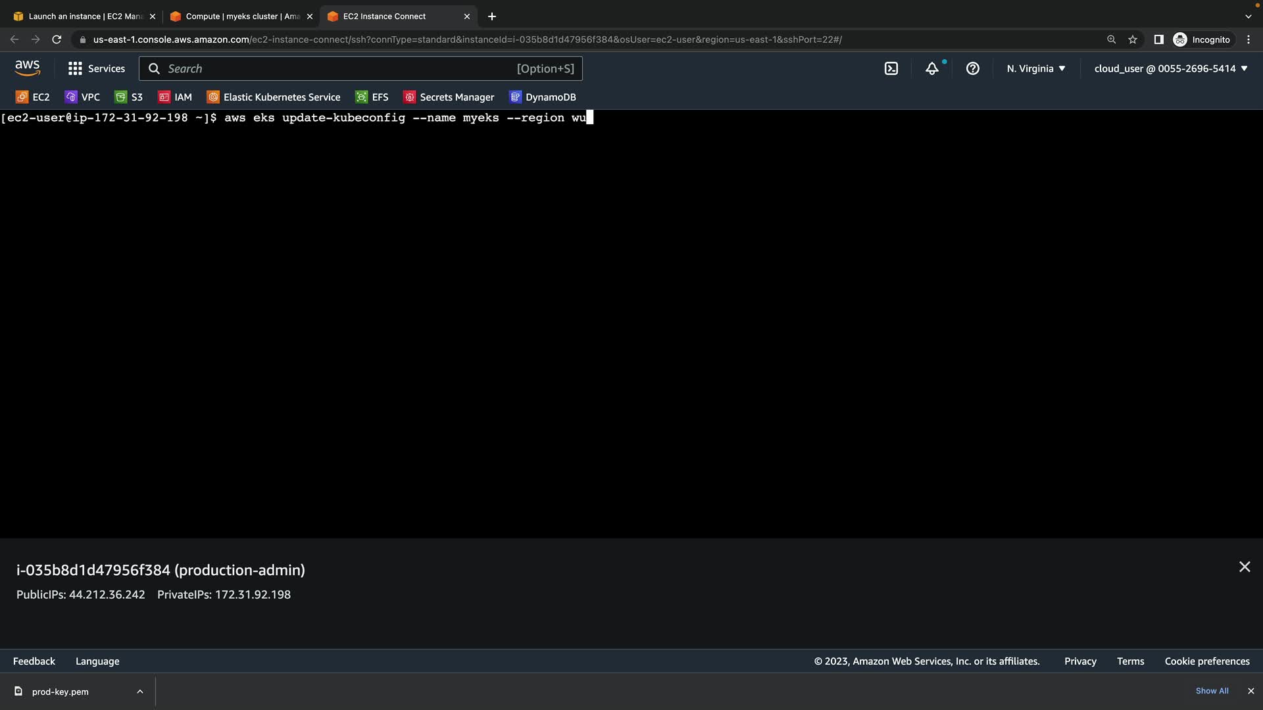This screenshot has height=710, width=1263.
Task: Click Show All downloads
Action: 1212,691
